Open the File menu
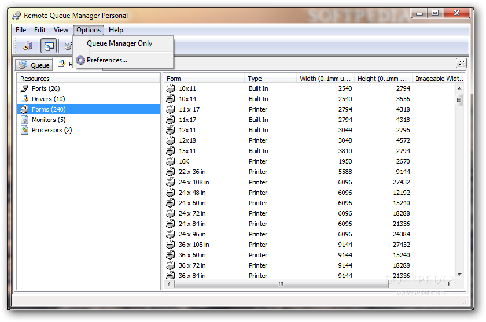Image resolution: width=486 pixels, height=322 pixels. tap(21, 30)
